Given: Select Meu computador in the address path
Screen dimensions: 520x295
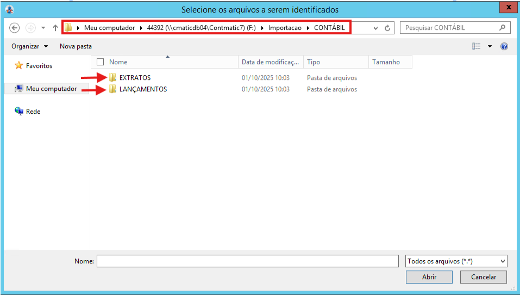Looking at the screenshot, I should (109, 28).
